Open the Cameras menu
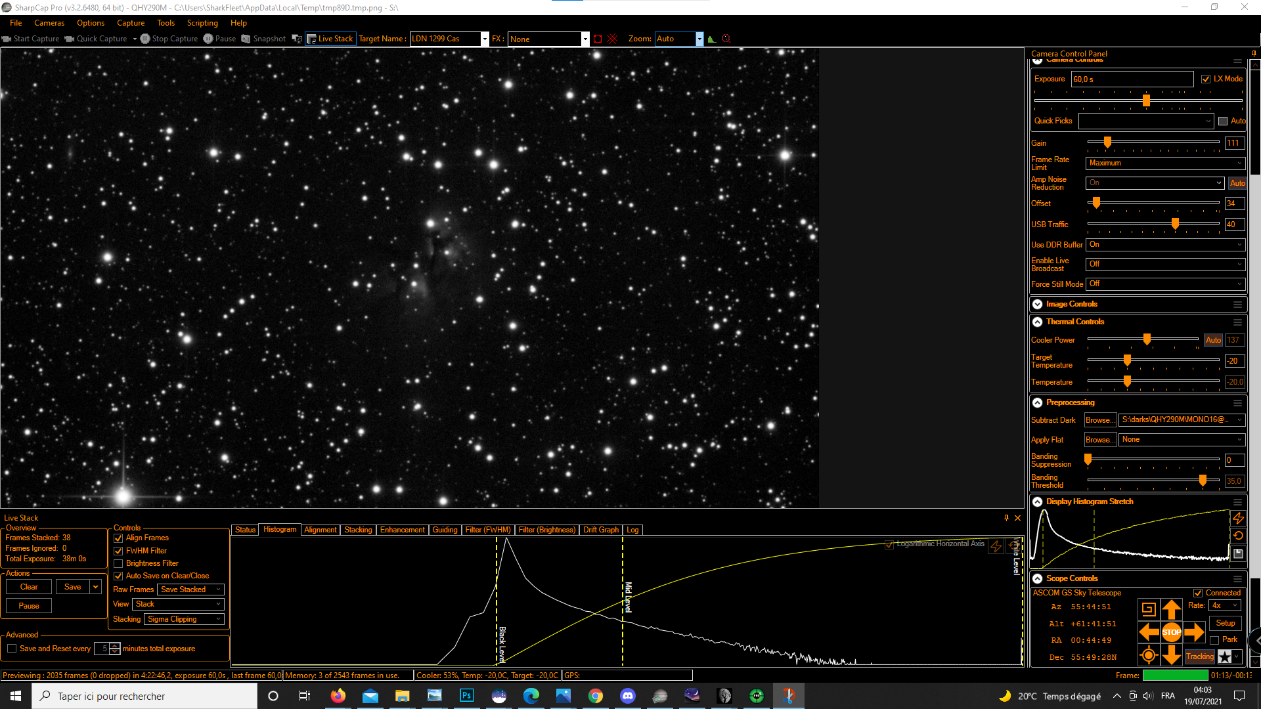Screen dimensions: 1261x709 [49, 23]
